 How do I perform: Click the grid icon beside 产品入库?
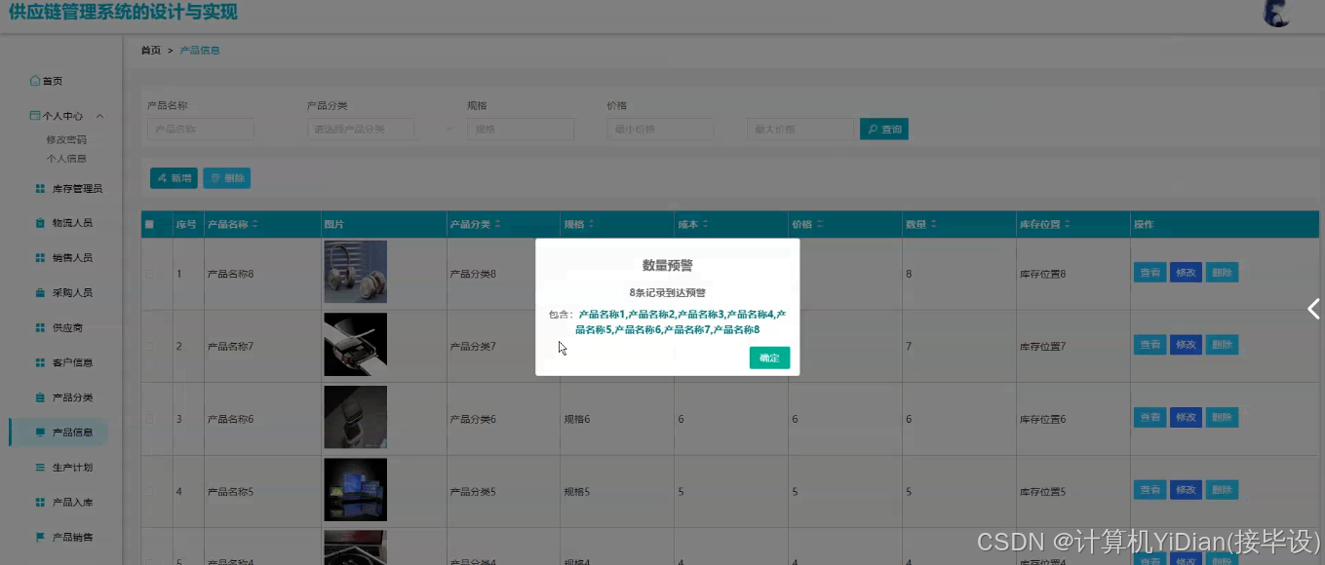(40, 502)
